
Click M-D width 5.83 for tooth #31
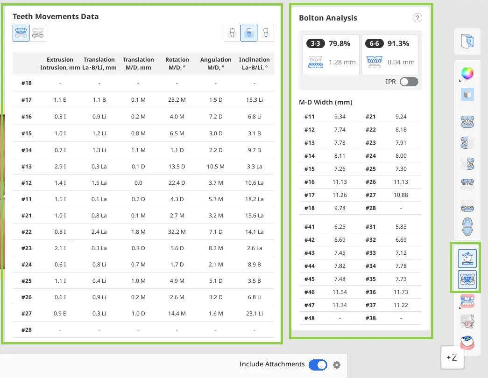pos(401,227)
